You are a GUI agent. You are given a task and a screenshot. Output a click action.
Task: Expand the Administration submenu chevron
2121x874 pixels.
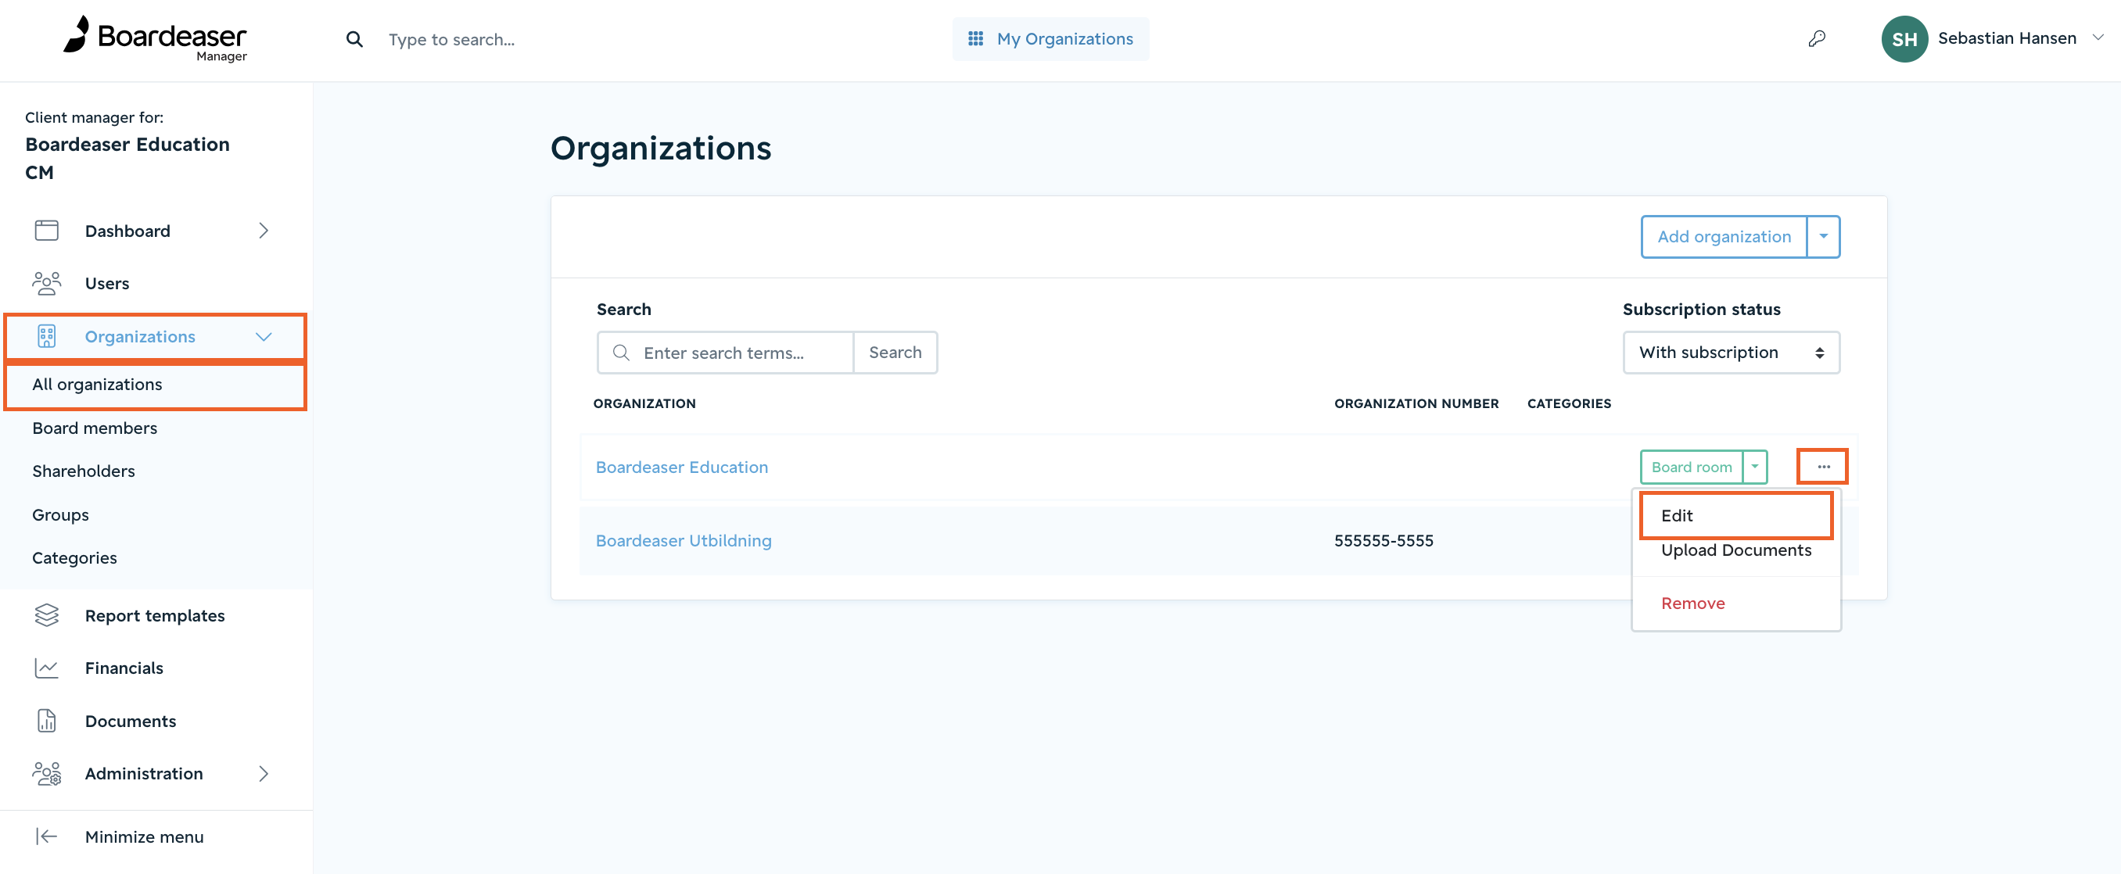pos(264,774)
